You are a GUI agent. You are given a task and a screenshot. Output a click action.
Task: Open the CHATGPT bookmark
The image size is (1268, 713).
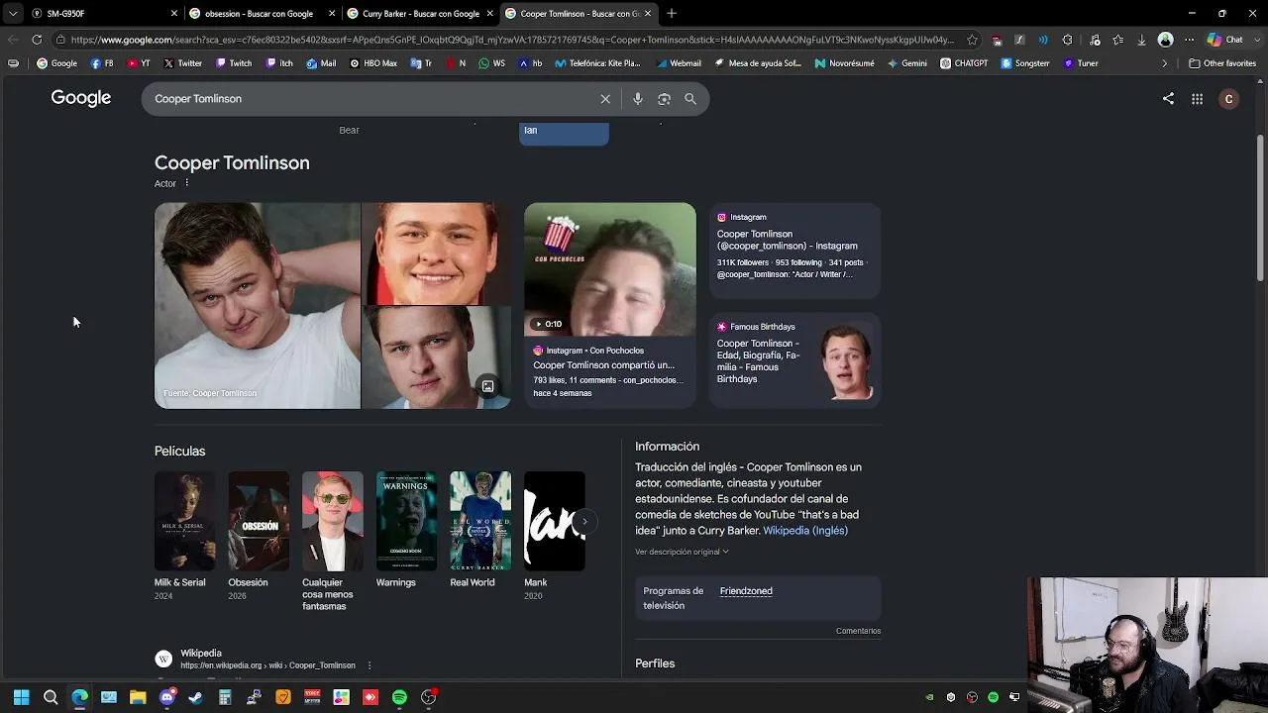tap(964, 63)
